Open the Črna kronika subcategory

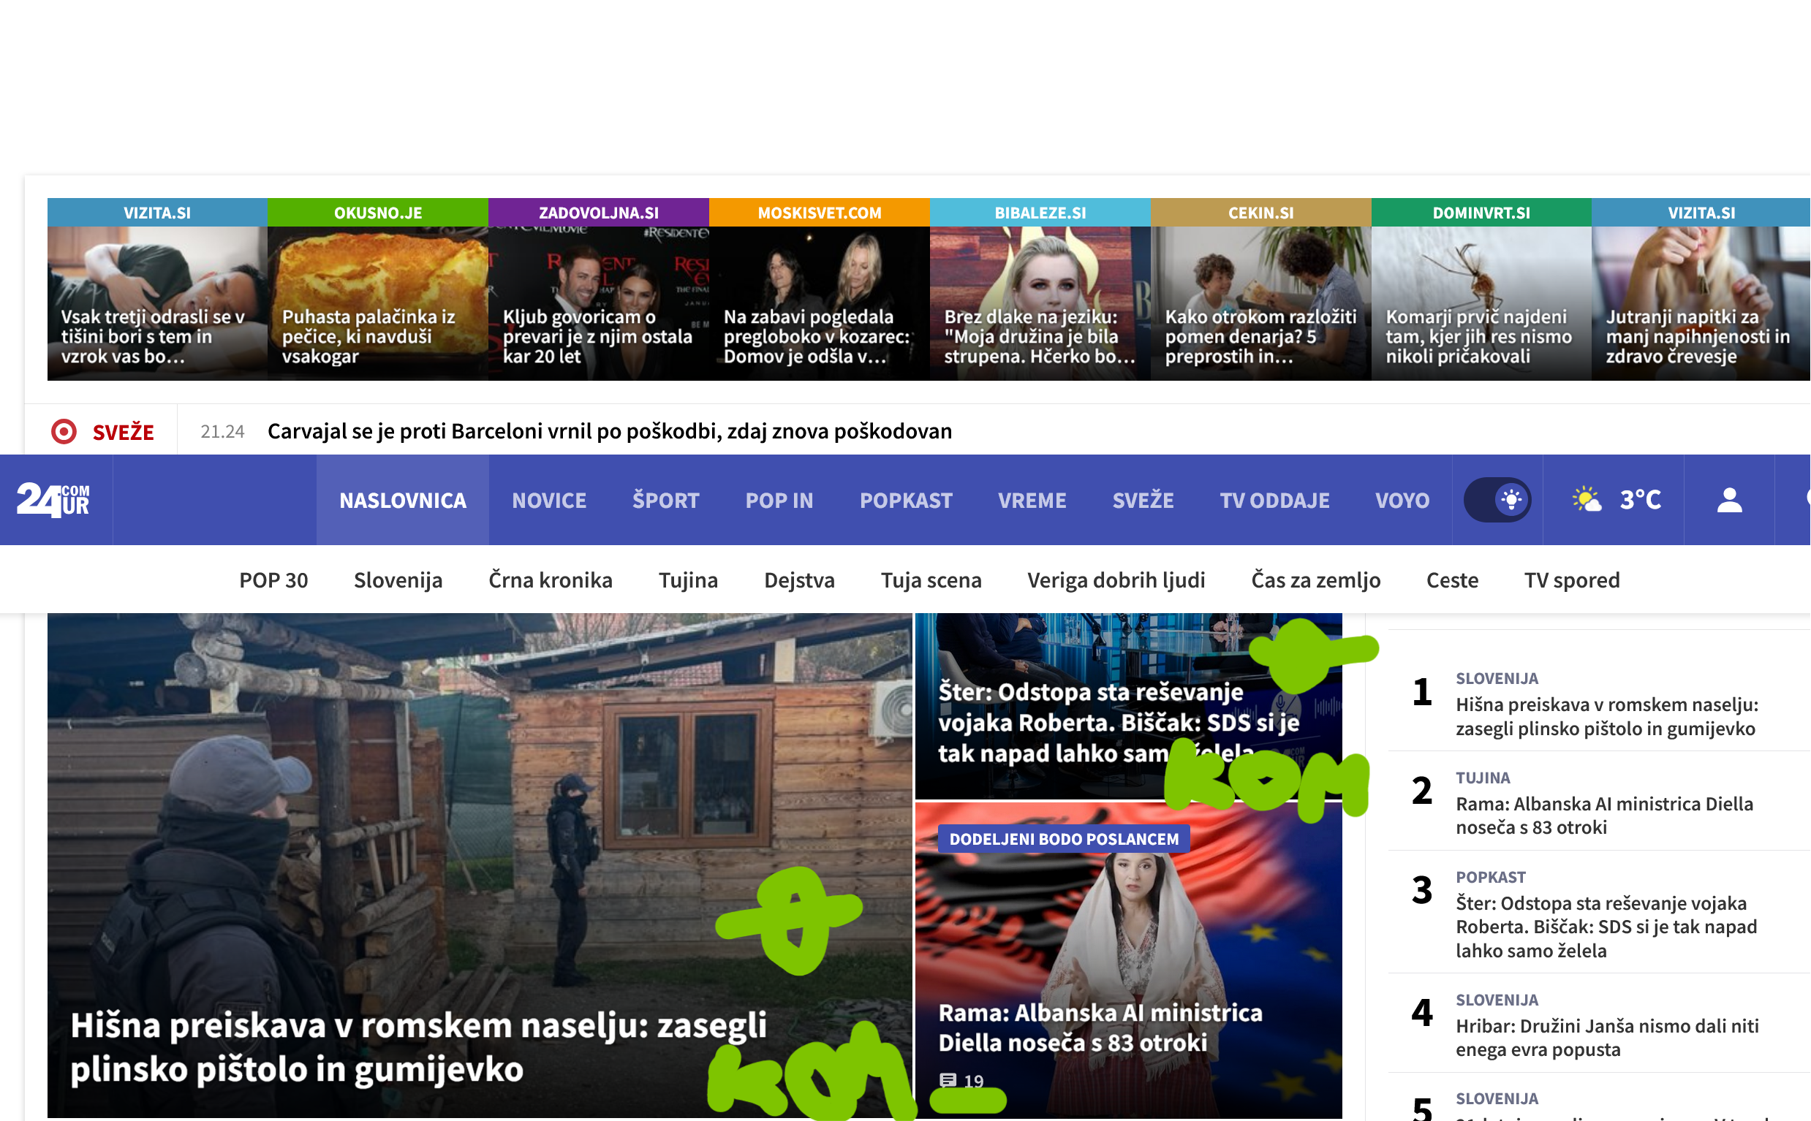[551, 579]
